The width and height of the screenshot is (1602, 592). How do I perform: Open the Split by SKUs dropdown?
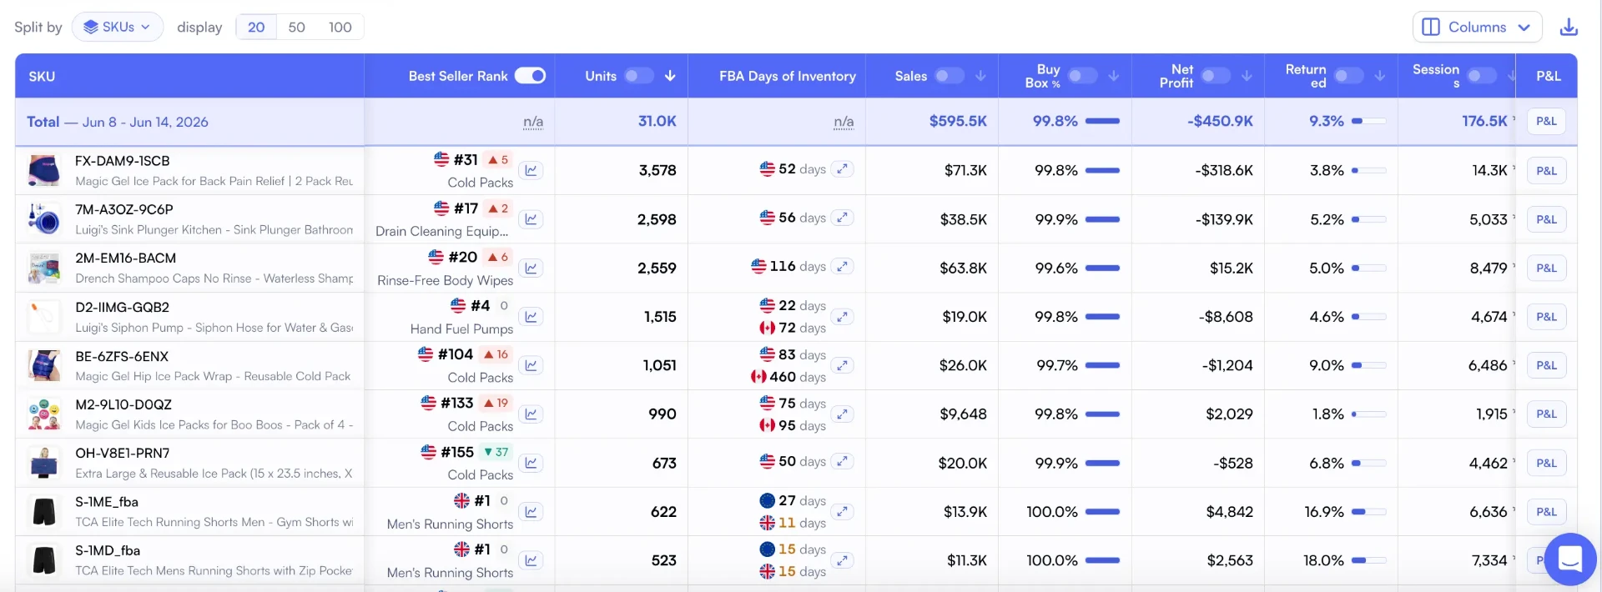click(118, 27)
